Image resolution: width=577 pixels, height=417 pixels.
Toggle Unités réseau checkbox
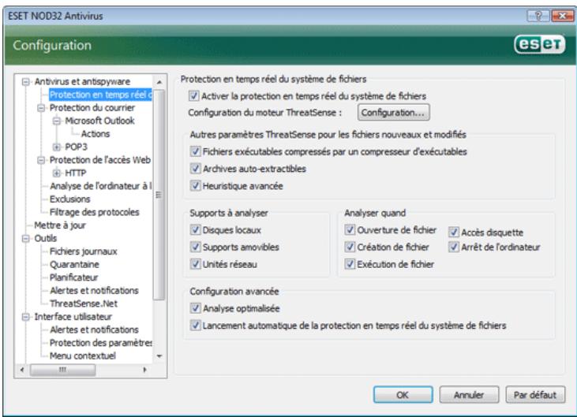pyautogui.click(x=196, y=264)
